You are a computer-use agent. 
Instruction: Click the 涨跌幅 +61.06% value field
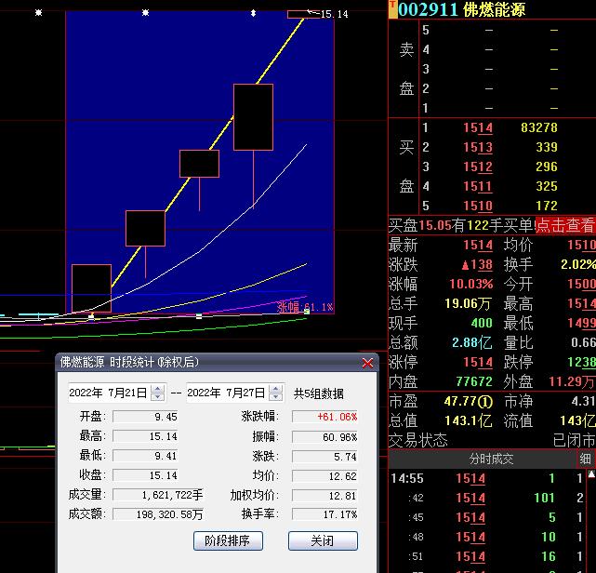pos(324,417)
